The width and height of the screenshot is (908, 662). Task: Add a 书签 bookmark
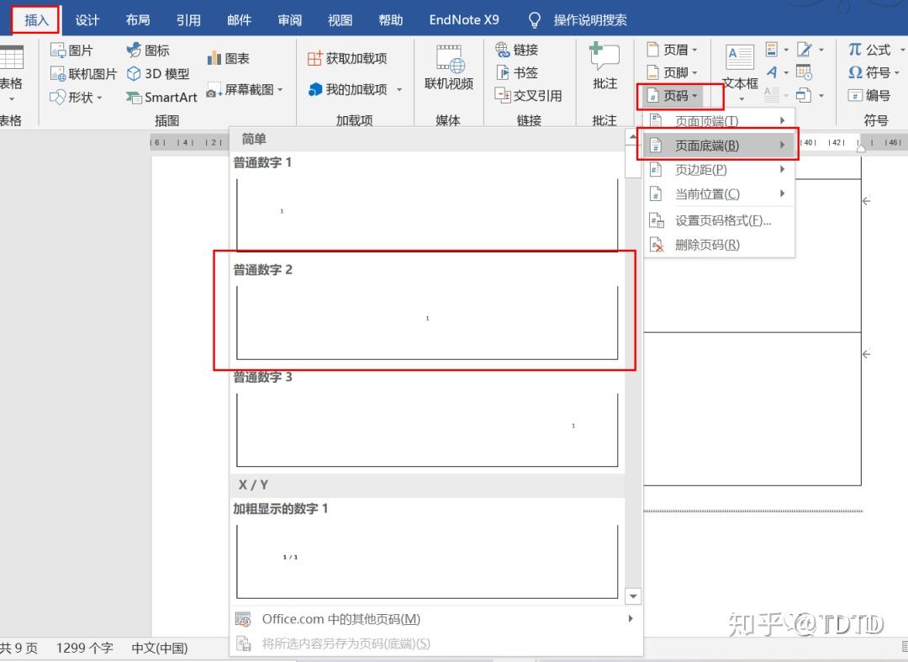(x=517, y=73)
